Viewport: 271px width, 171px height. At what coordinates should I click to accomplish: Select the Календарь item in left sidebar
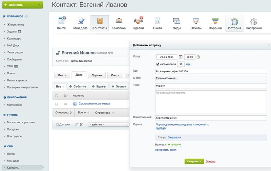(x=14, y=39)
